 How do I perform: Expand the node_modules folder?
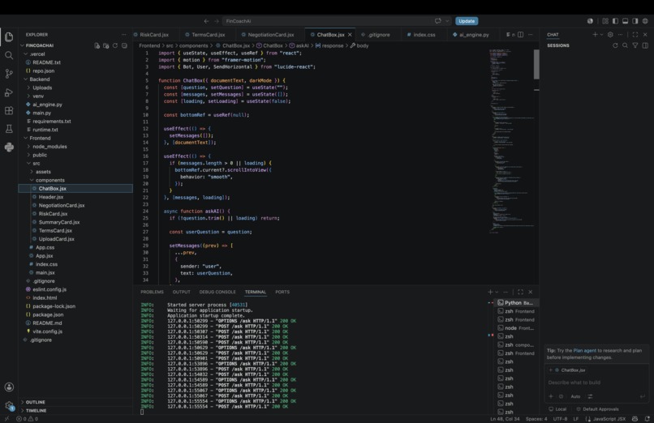coord(28,147)
